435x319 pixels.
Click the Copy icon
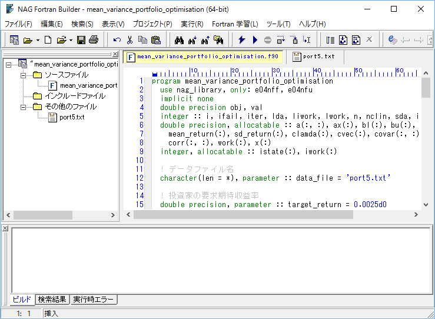(143, 40)
